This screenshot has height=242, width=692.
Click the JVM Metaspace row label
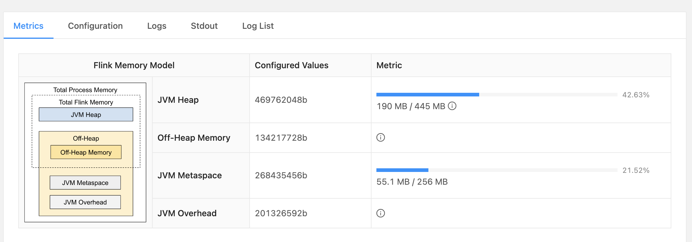pyautogui.click(x=190, y=175)
